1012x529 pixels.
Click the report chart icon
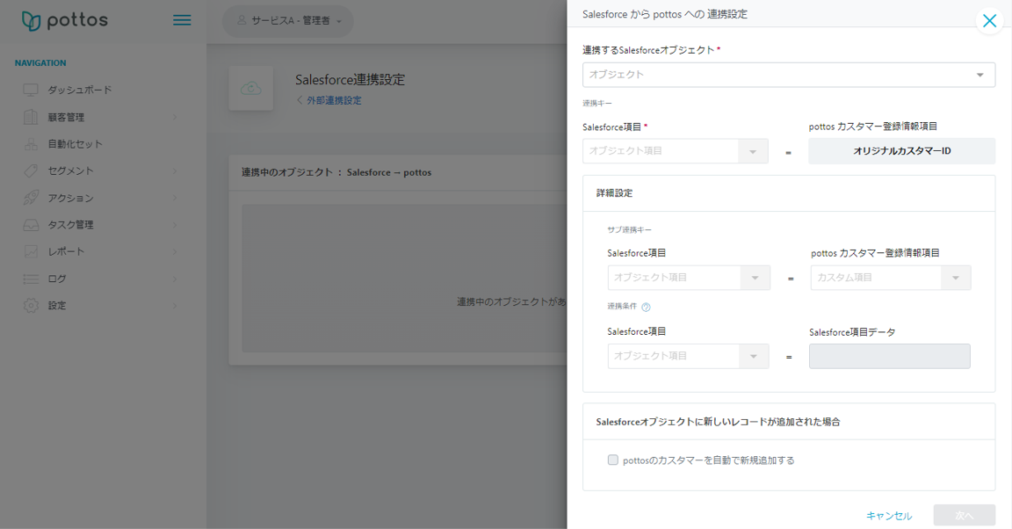31,251
